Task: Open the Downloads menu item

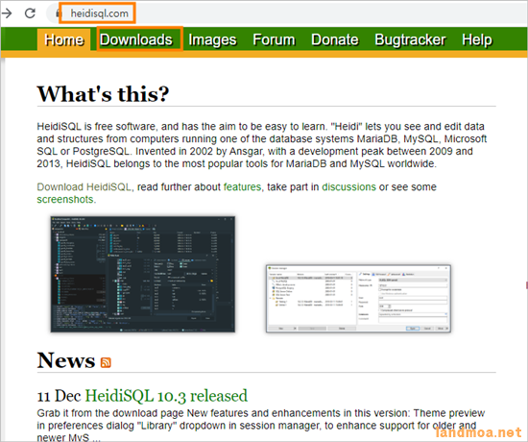Action: click(x=136, y=39)
